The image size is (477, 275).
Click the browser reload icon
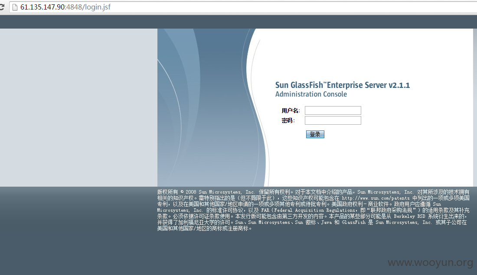point(2,7)
